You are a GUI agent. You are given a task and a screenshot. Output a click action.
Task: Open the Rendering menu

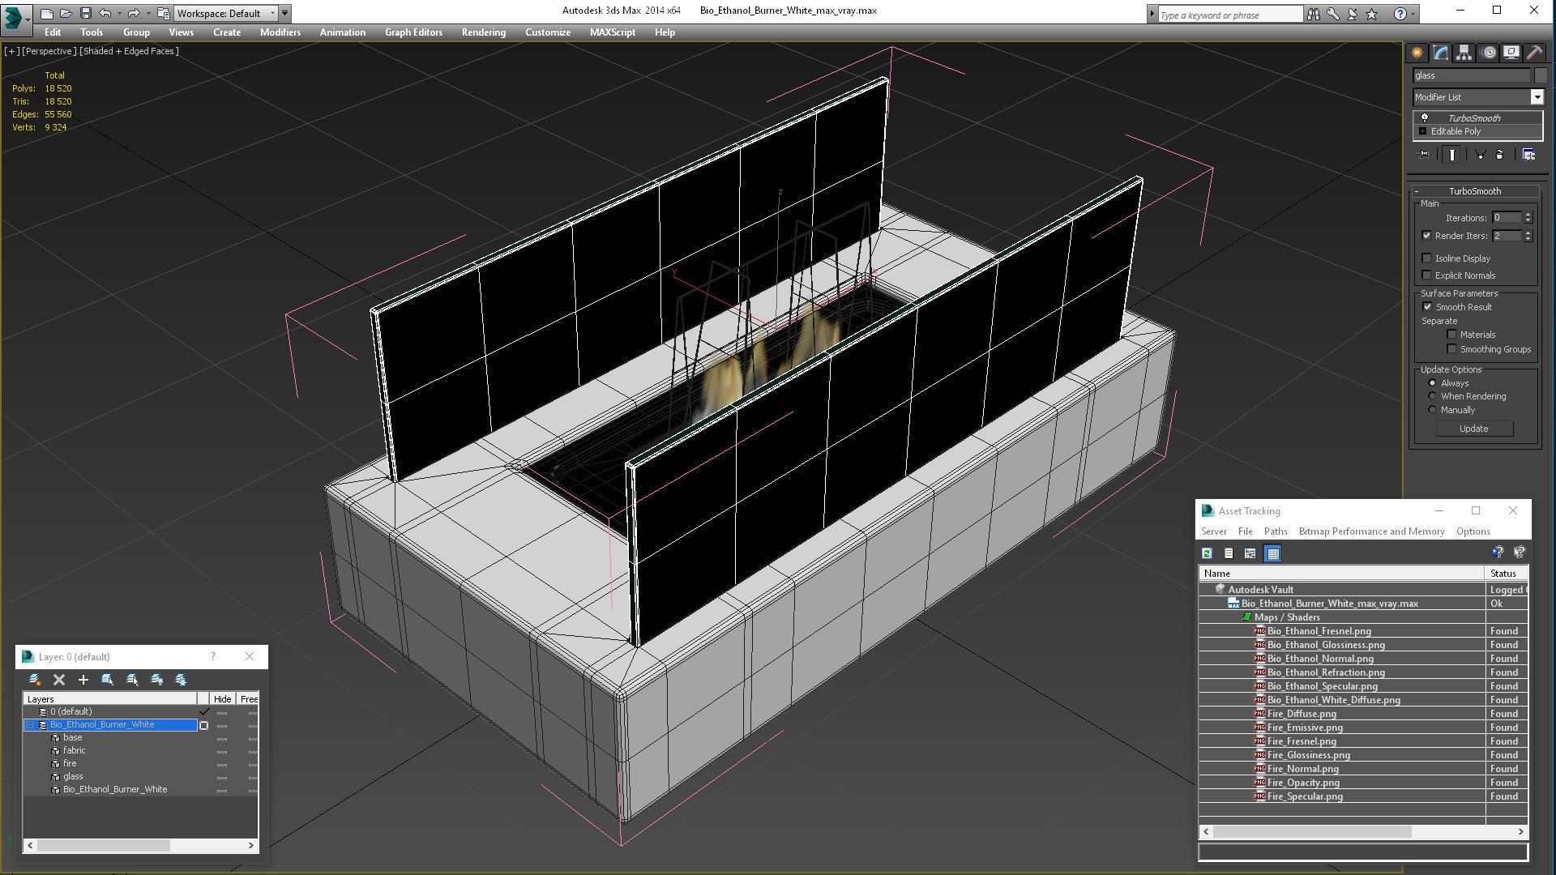tap(483, 32)
